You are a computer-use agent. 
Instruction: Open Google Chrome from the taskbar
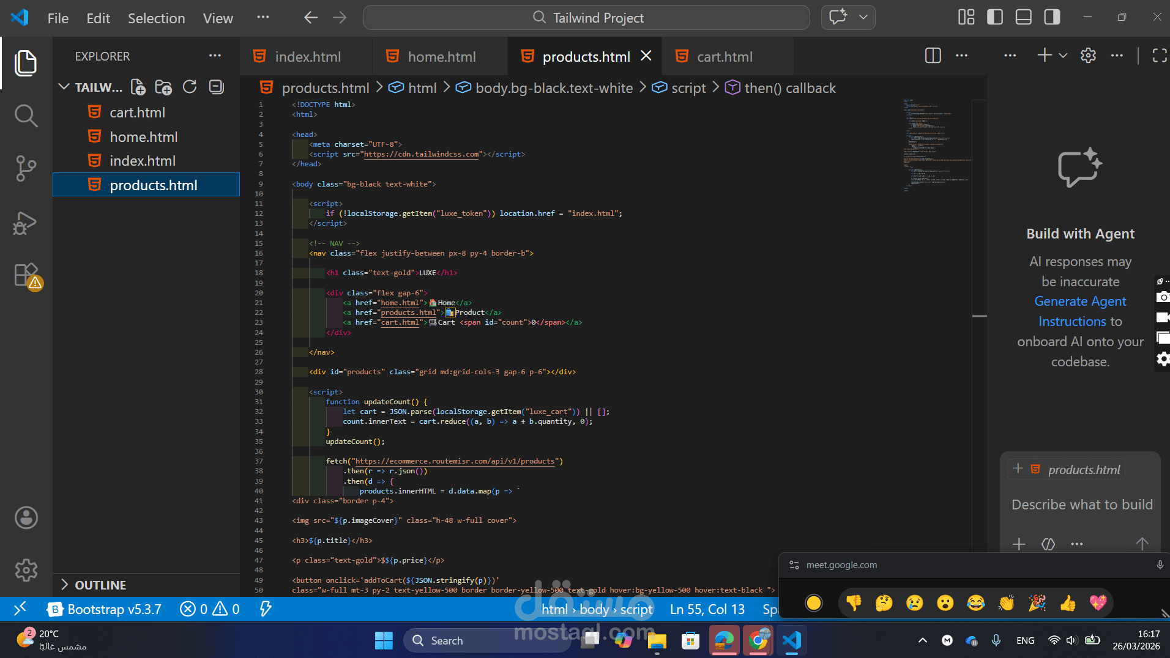click(758, 640)
